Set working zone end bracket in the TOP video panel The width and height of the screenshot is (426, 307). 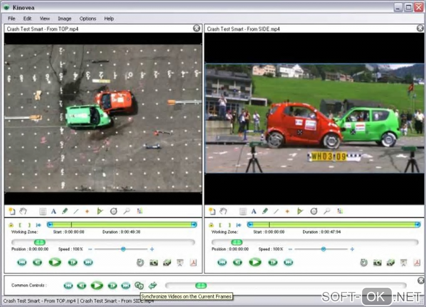click(x=29, y=225)
